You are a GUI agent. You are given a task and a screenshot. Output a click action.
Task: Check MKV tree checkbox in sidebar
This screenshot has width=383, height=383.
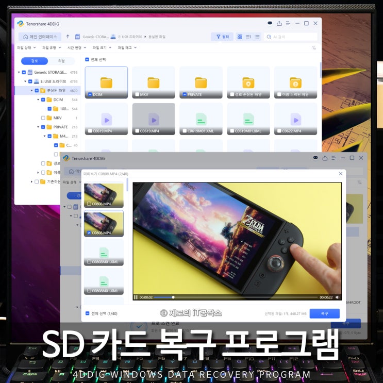43,118
